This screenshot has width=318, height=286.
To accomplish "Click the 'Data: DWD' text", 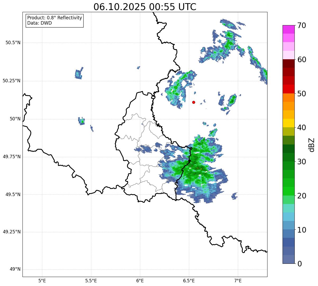I will click(39, 23).
